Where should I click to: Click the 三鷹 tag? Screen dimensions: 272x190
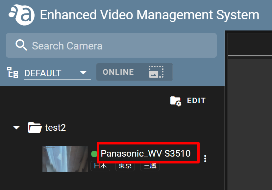[x=150, y=166]
